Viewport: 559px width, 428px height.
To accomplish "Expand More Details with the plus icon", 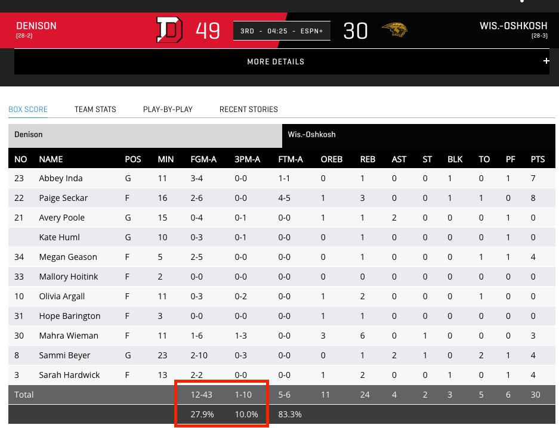I will [x=546, y=61].
